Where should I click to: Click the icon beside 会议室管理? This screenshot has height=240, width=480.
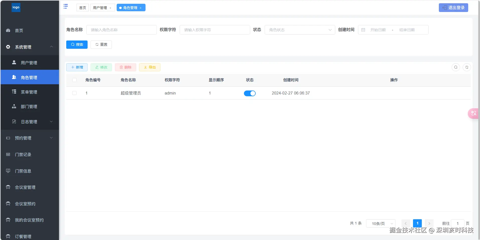8,187
